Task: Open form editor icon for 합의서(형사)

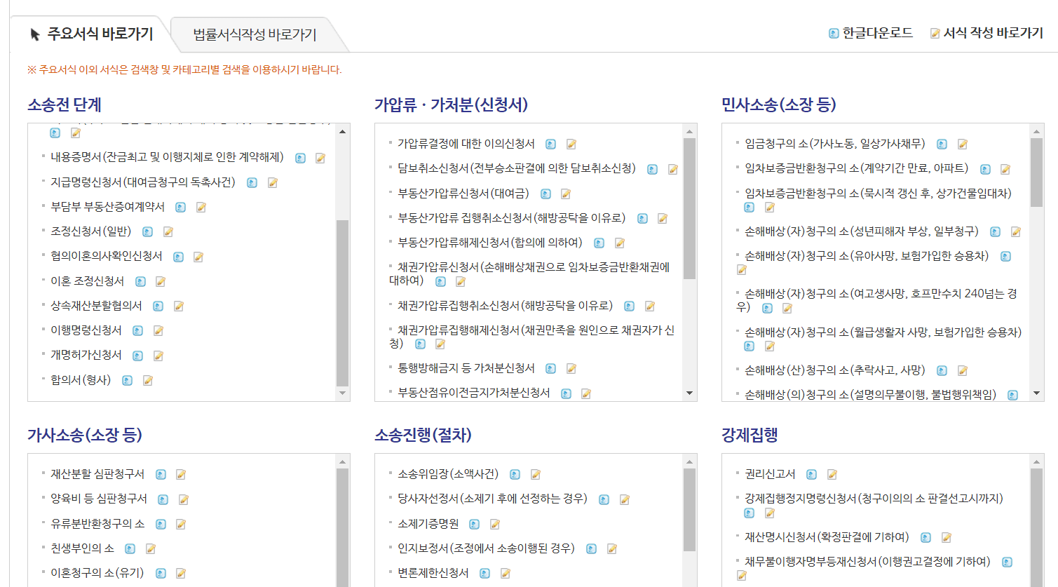Action: [147, 380]
